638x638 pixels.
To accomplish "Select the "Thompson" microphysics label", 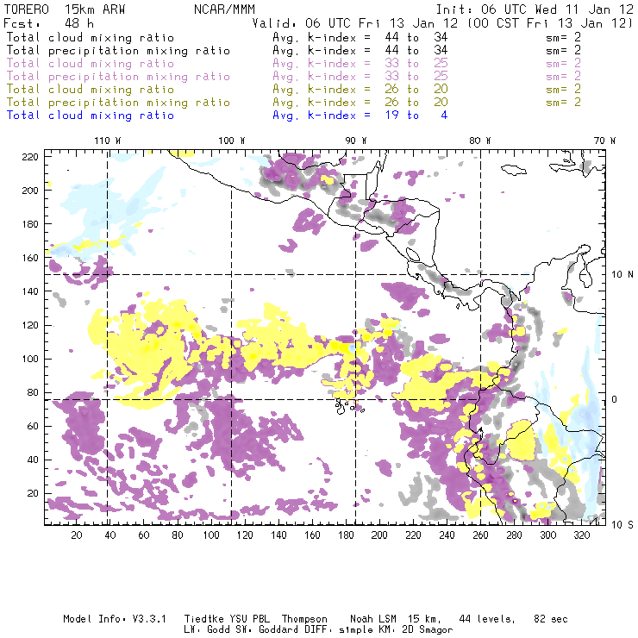I will (304, 619).
